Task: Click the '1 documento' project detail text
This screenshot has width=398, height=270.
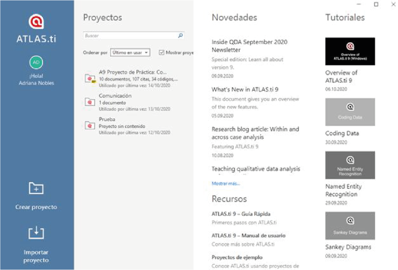Action: tap(112, 103)
